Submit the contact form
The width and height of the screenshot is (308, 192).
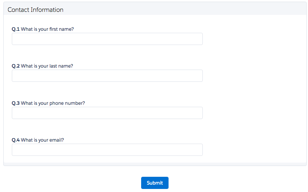click(155, 183)
